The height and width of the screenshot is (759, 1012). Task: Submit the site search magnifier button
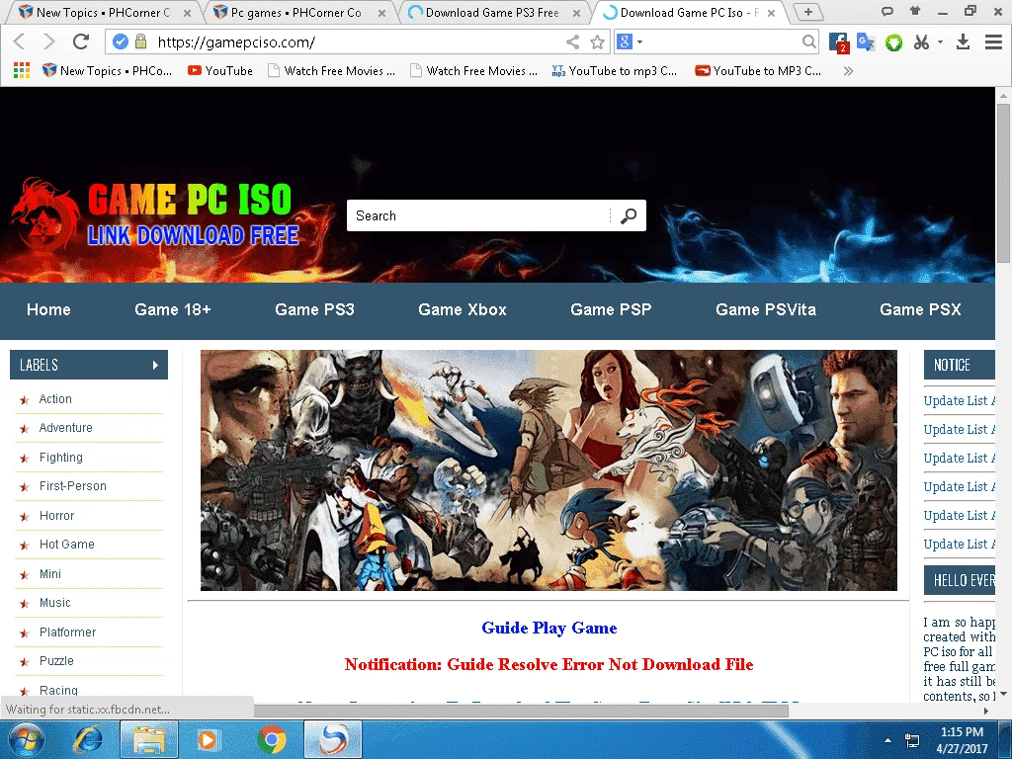628,215
